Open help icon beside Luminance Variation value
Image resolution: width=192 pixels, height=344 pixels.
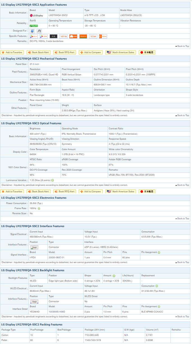(x=52, y=180)
